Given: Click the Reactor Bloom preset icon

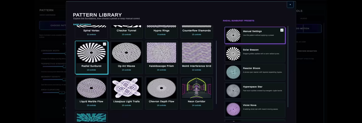Looking at the screenshot, I should [x=233, y=72].
